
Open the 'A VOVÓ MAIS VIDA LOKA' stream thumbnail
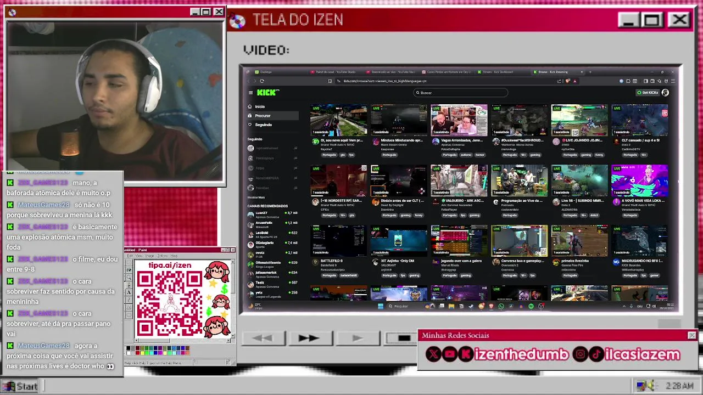coord(640,180)
